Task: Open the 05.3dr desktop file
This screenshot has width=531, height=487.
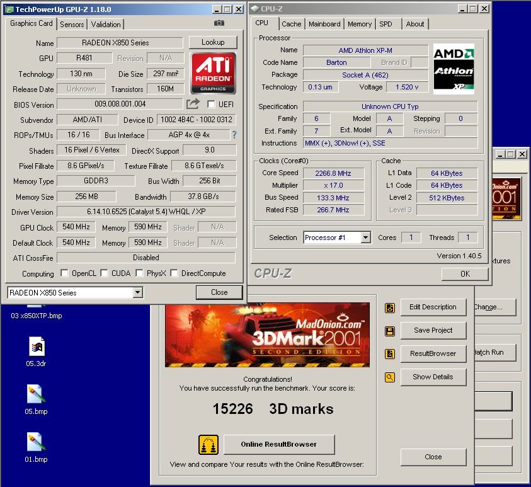Action: [x=37, y=347]
